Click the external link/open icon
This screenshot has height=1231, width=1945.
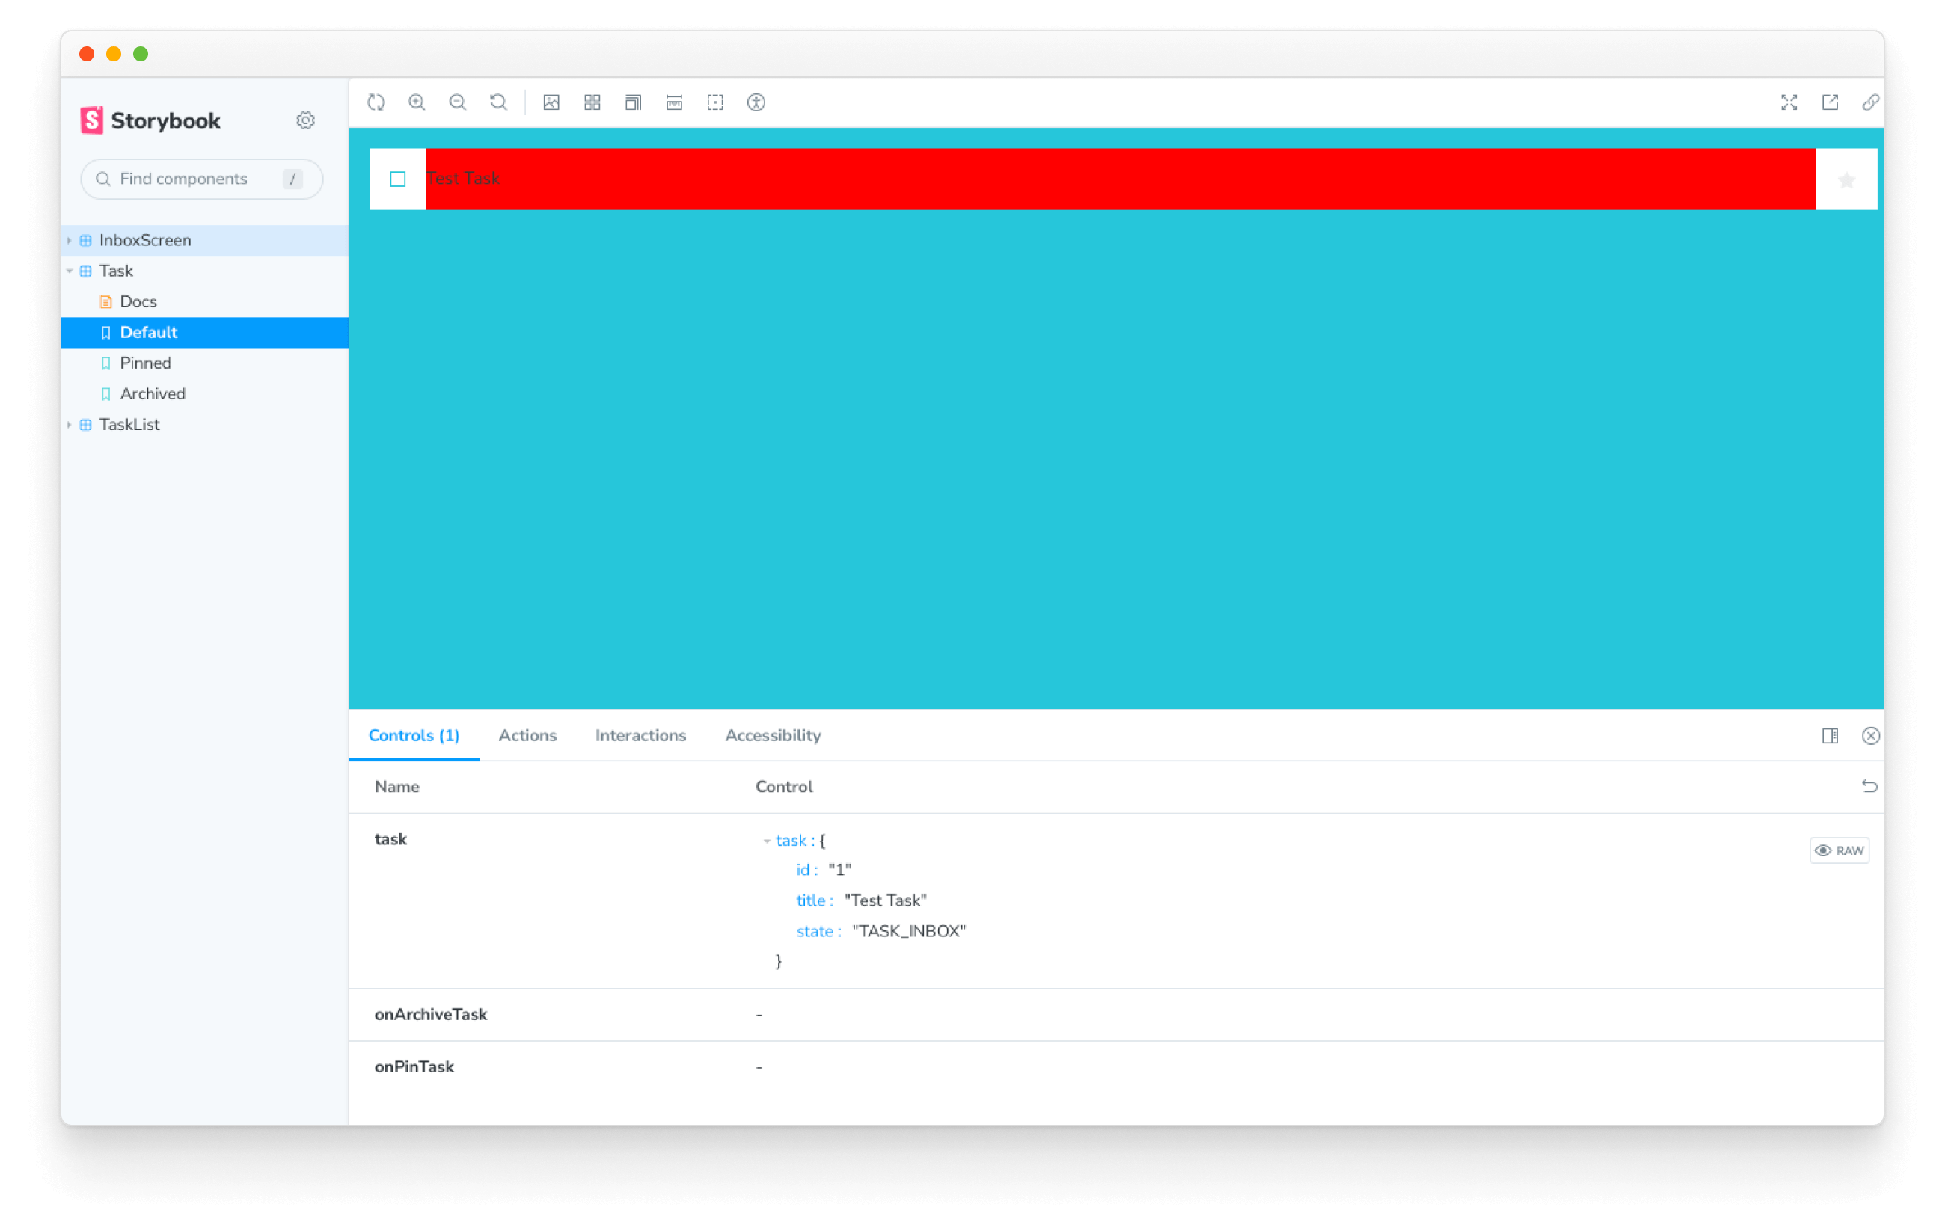[1829, 102]
